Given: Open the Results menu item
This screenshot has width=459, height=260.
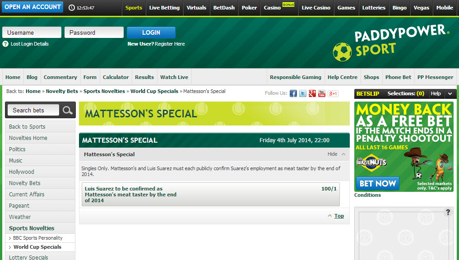Looking at the screenshot, I should [x=144, y=77].
